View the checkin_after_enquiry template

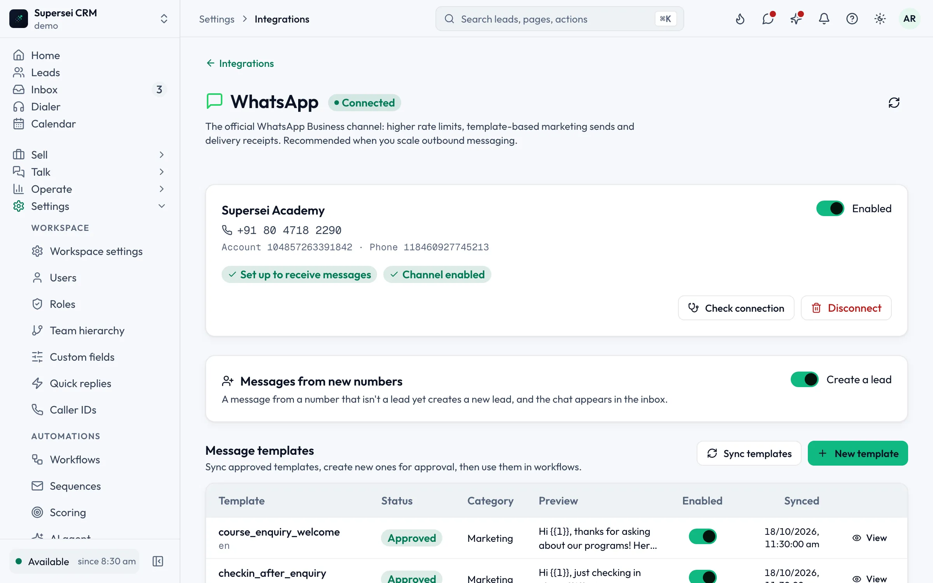pos(870,578)
